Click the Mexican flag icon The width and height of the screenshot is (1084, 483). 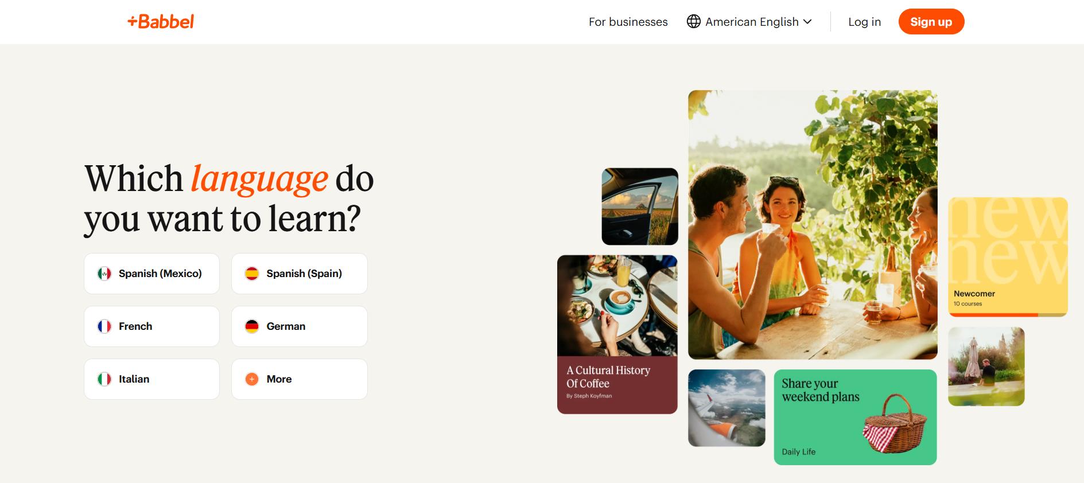pos(104,274)
